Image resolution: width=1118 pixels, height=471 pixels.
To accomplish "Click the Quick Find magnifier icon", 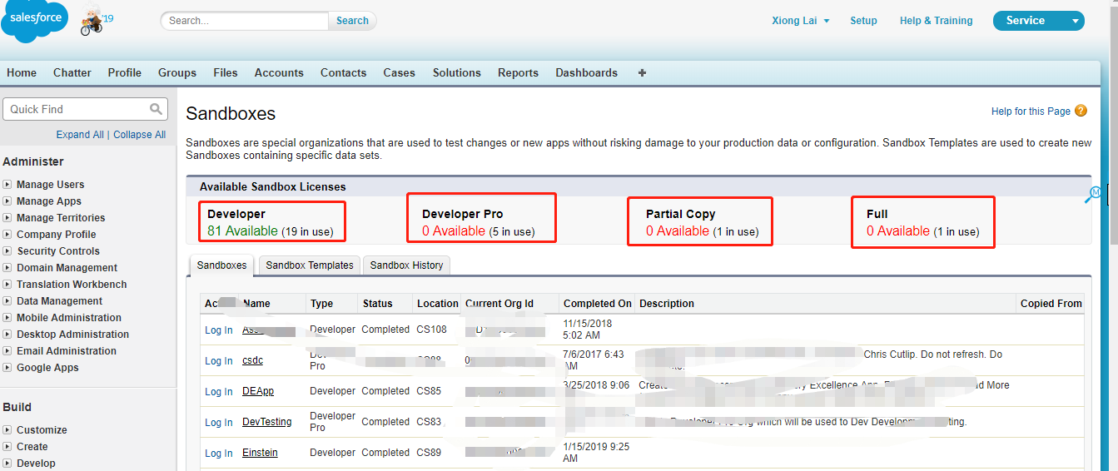I will [156, 109].
